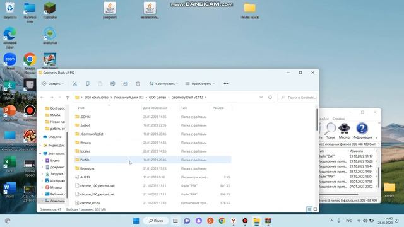Click the РУС language indicator in tray

click(x=348, y=221)
